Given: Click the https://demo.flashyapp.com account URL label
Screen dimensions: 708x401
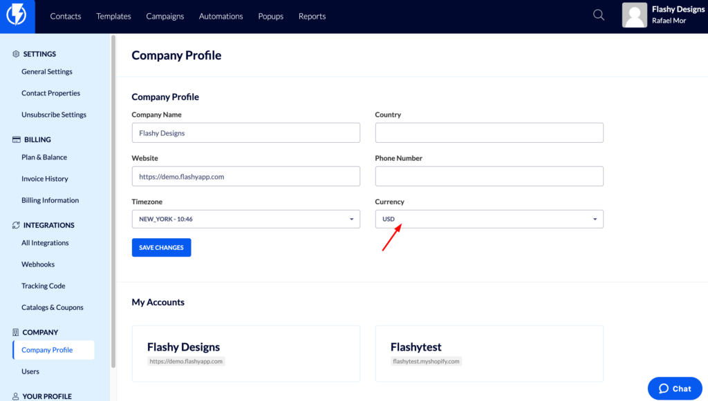Looking at the screenshot, I should pos(186,362).
